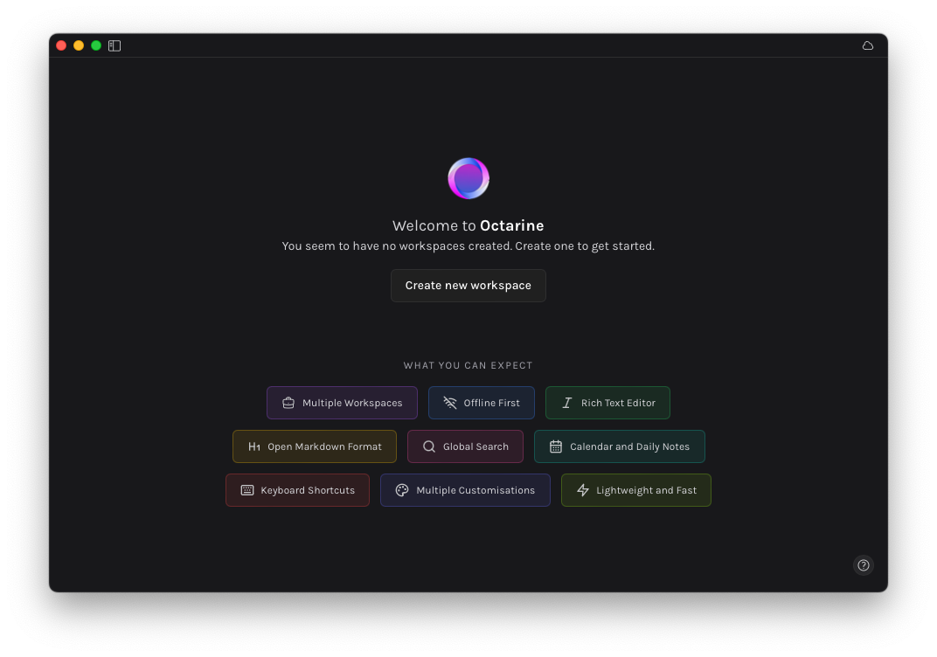Click the Lightweight and Fast bolt icon

click(583, 490)
